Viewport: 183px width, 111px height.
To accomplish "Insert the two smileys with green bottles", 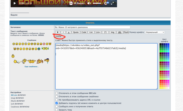I will pos(45,48).
